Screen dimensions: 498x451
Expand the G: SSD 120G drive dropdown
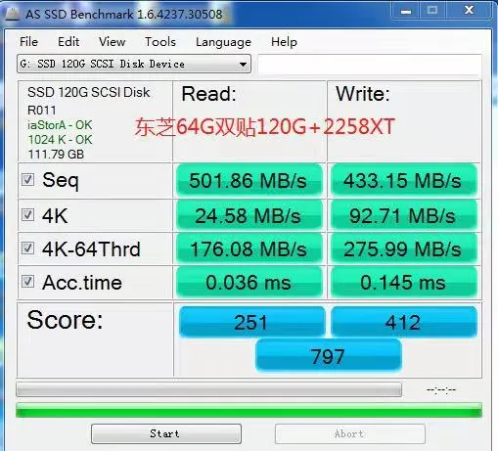click(x=134, y=64)
